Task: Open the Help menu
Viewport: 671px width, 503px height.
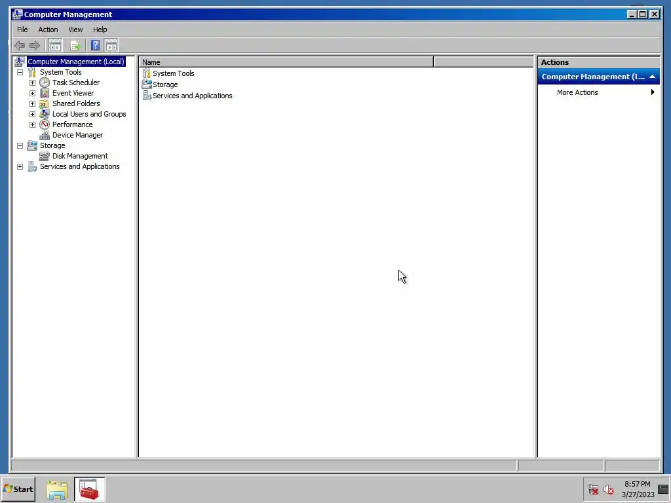Action: click(100, 29)
